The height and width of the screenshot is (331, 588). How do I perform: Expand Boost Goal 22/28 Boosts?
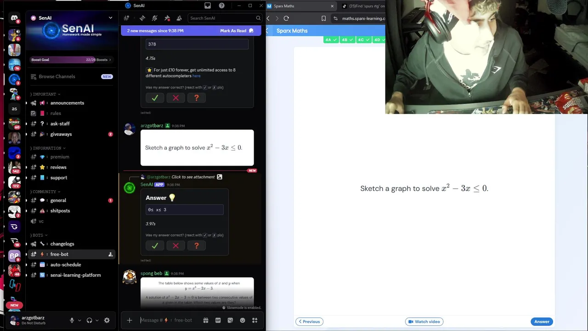tap(71, 60)
